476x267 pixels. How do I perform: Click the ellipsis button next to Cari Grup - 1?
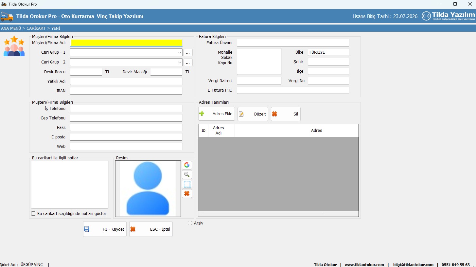tap(188, 53)
